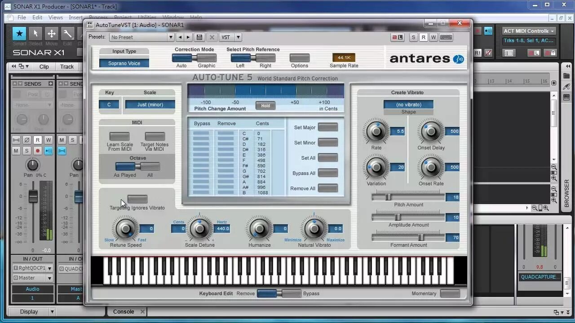Viewport: 575px width, 323px height.
Task: Toggle Octave As Played/All switch
Action: coord(137,167)
